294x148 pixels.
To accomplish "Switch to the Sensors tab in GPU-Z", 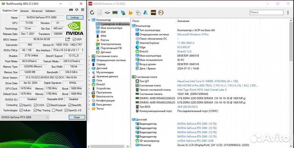I will point(24,11).
